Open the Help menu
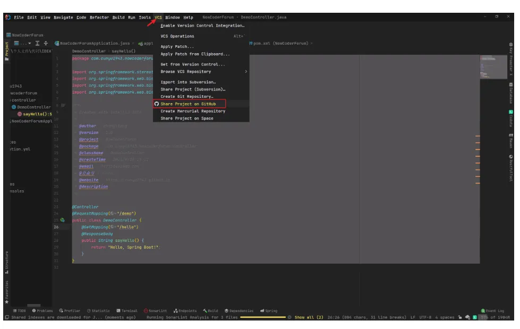Screen dimensions: 520x329 pos(189,17)
